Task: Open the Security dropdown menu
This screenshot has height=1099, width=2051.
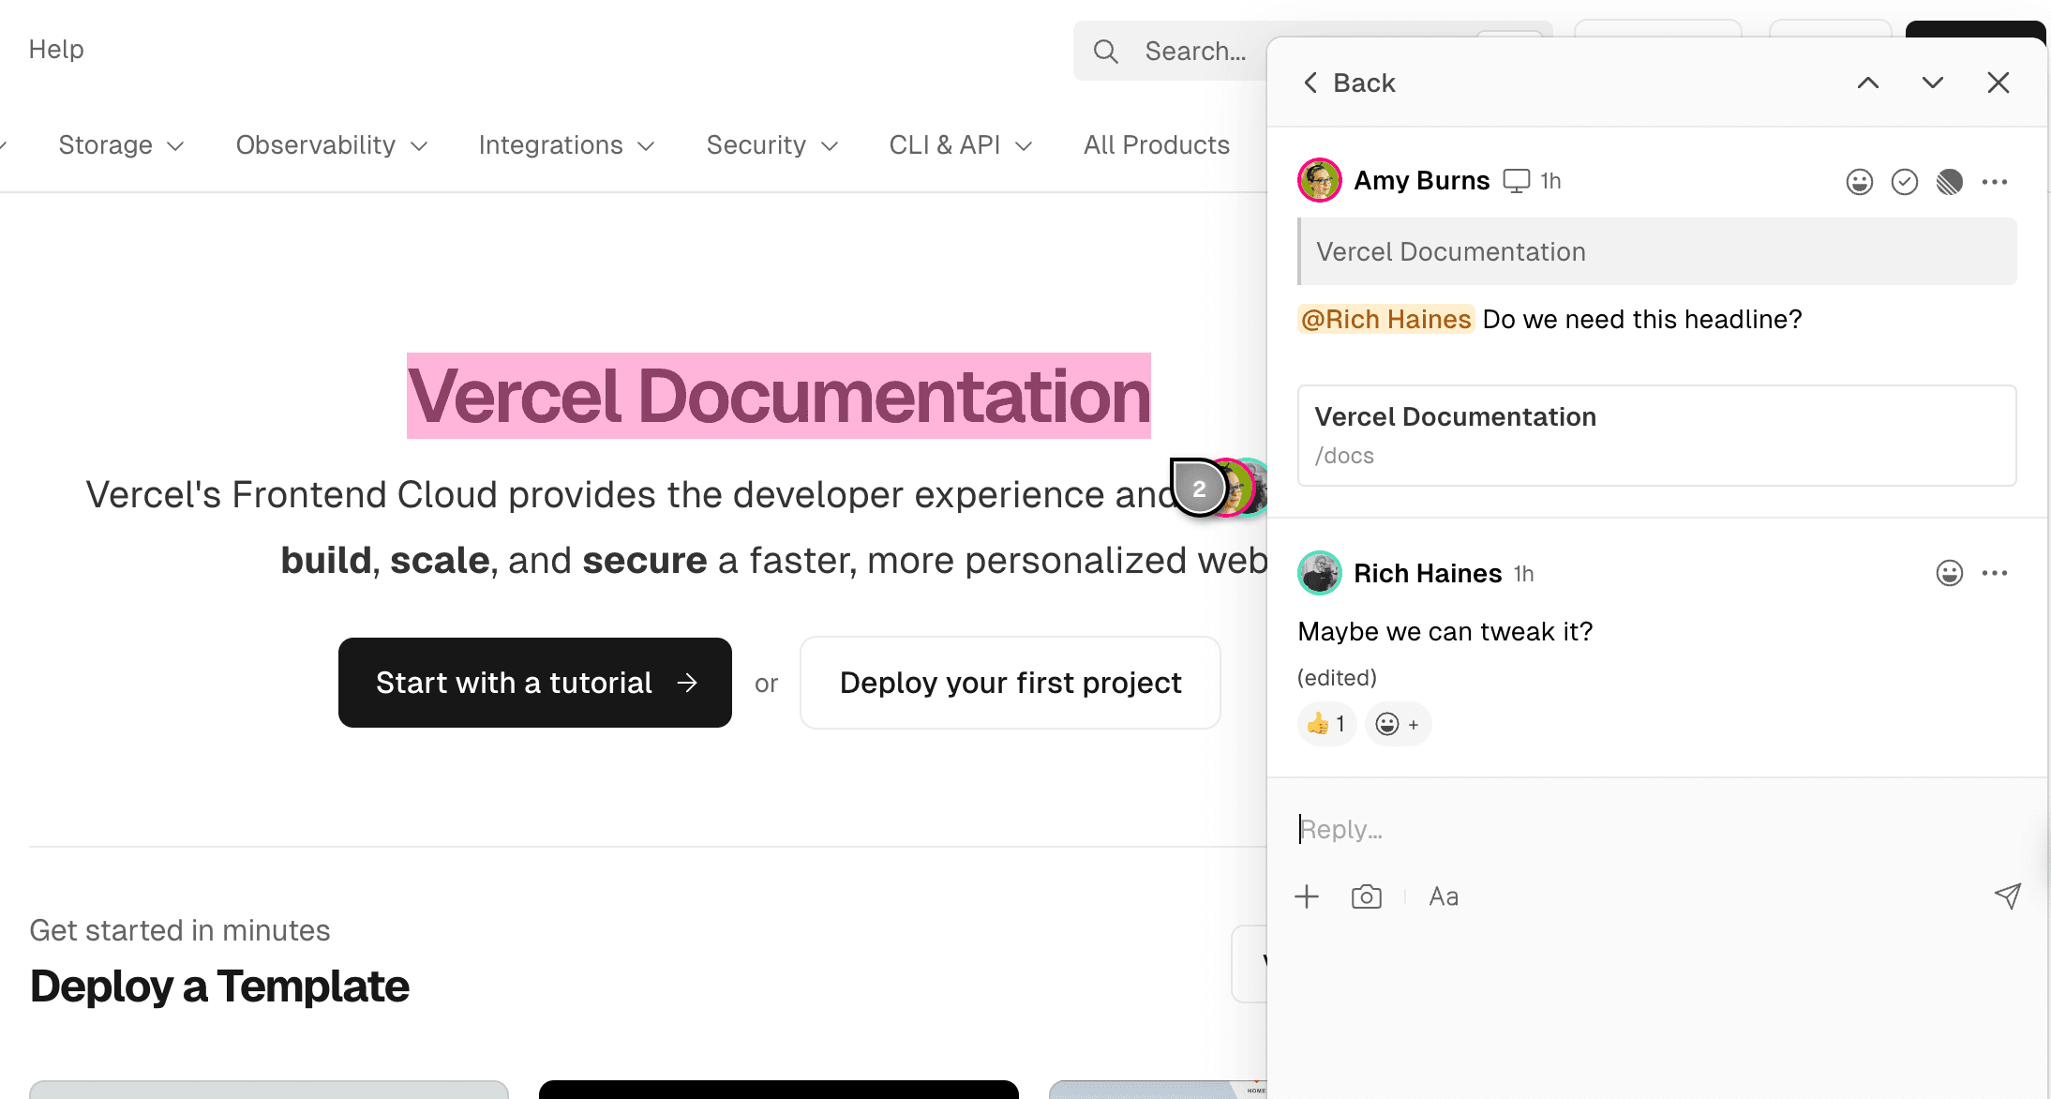Action: pyautogui.click(x=771, y=145)
